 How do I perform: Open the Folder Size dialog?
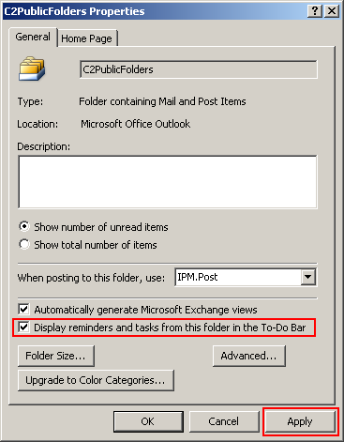pyautogui.click(x=56, y=356)
